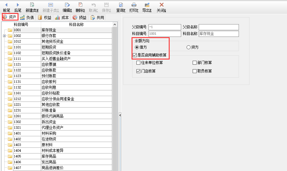This screenshot has width=287, height=171.
Task: Click folder icon of row 1012
Action: click(x=10, y=41)
